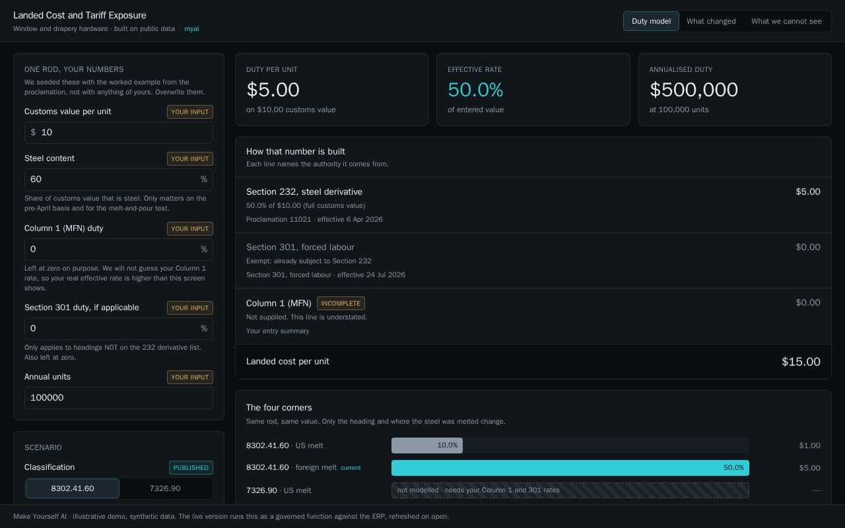Click the INCOMPLETE badge on Column 1 line

click(341, 303)
